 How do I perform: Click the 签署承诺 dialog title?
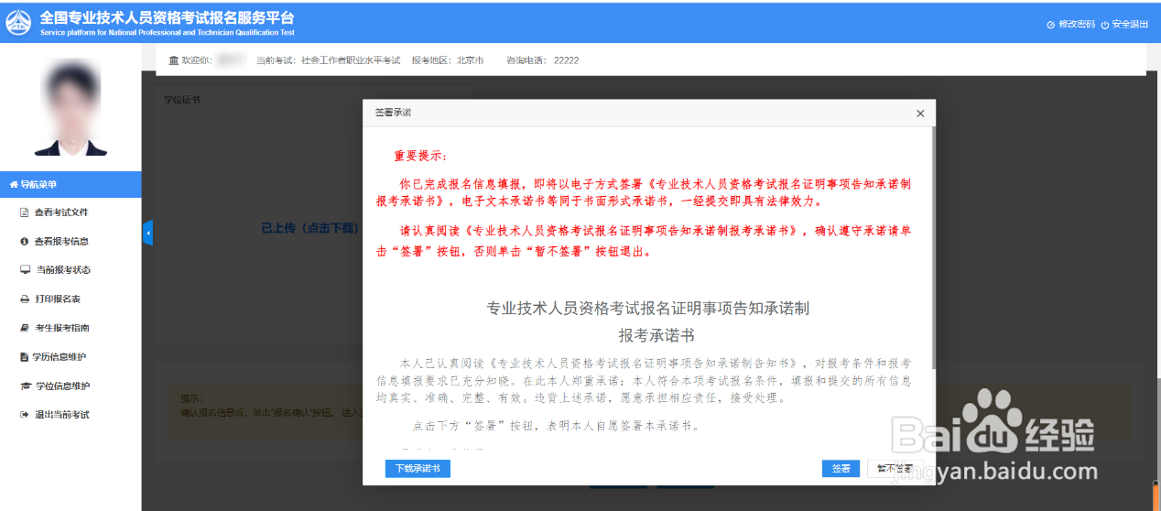pos(393,113)
